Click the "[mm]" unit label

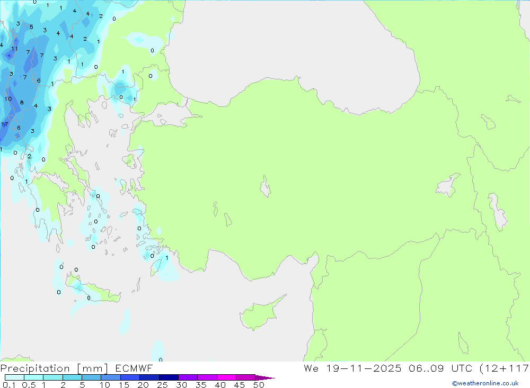[x=93, y=368]
